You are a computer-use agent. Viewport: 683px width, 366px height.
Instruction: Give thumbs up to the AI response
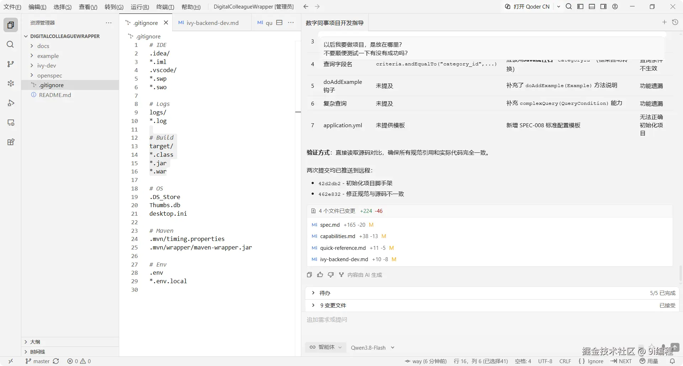click(x=320, y=275)
